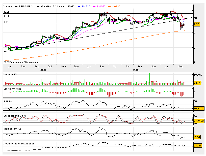Click the Dec month label on the time axis
Screen dimensions: 206x156
point(76,67)
